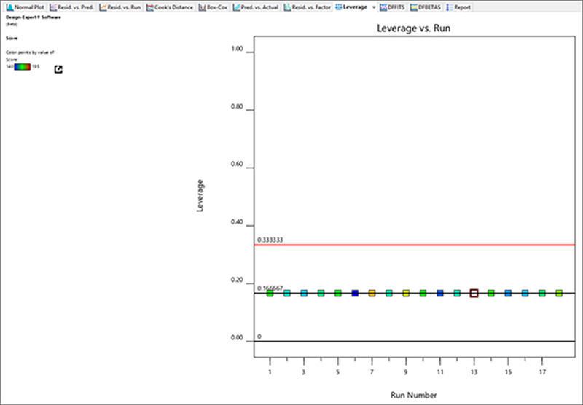Click the Leverage vs. Run chart title
The width and height of the screenshot is (583, 405).
pos(413,28)
